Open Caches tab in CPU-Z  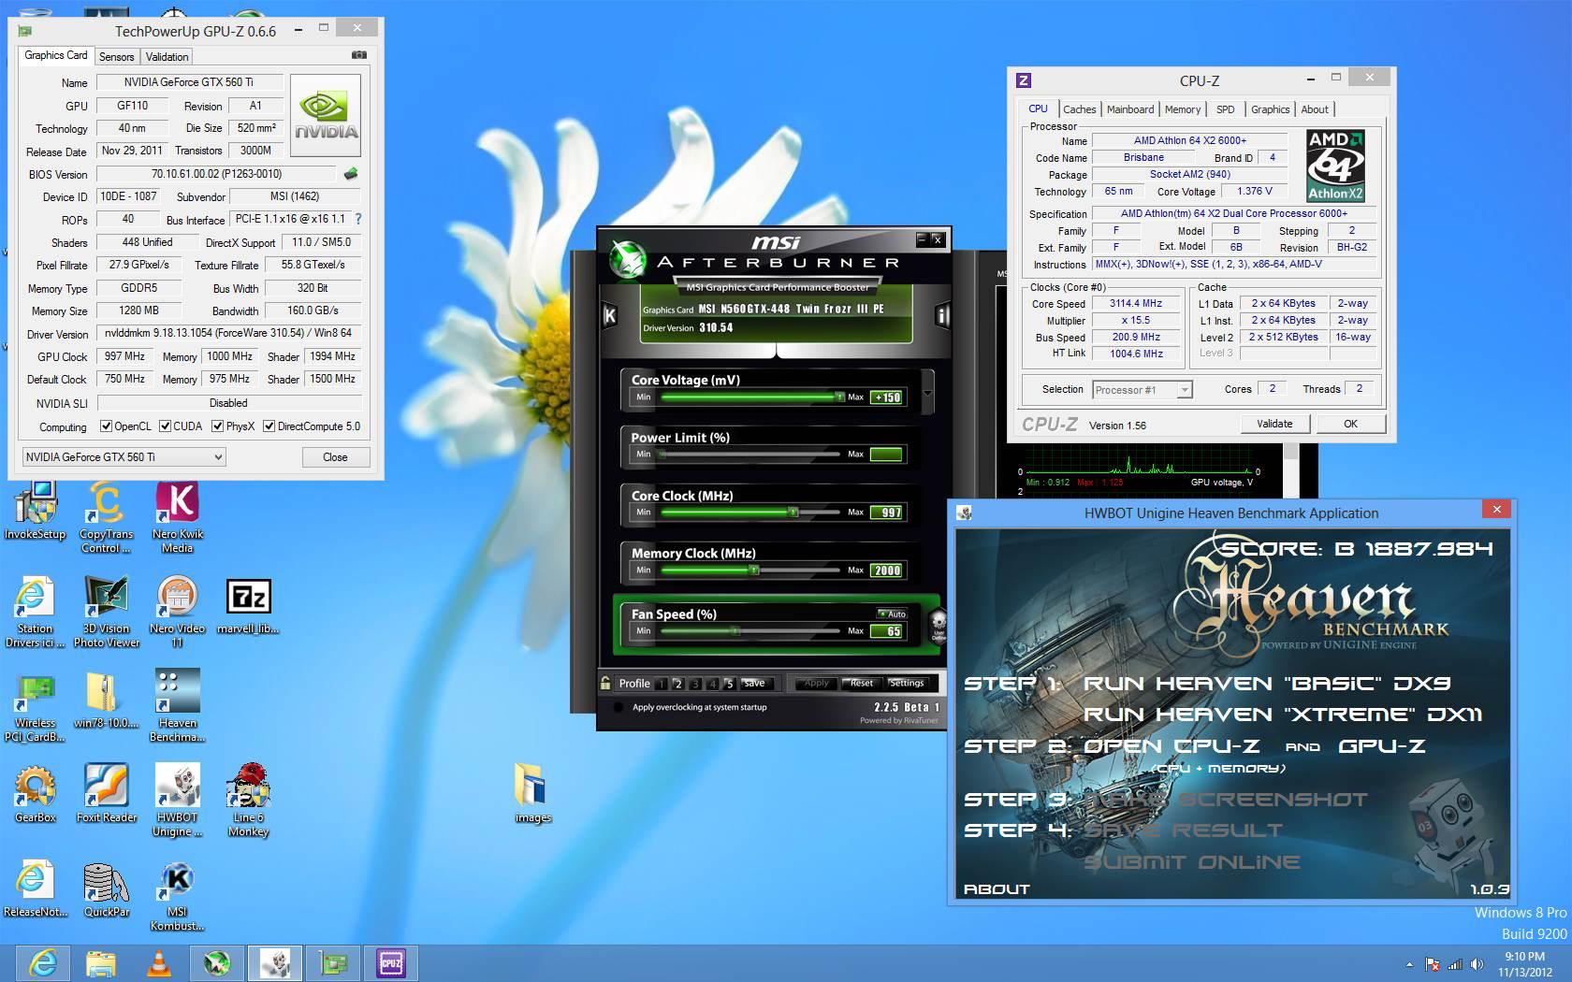tap(1079, 109)
